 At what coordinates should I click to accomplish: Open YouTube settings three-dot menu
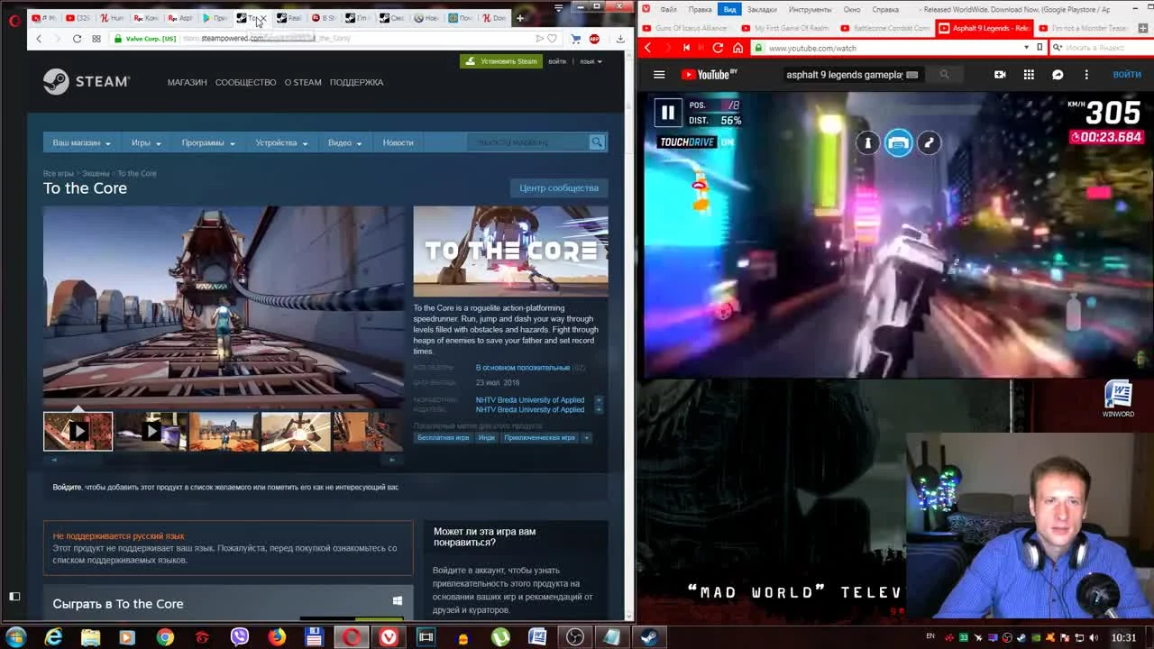(x=1086, y=75)
